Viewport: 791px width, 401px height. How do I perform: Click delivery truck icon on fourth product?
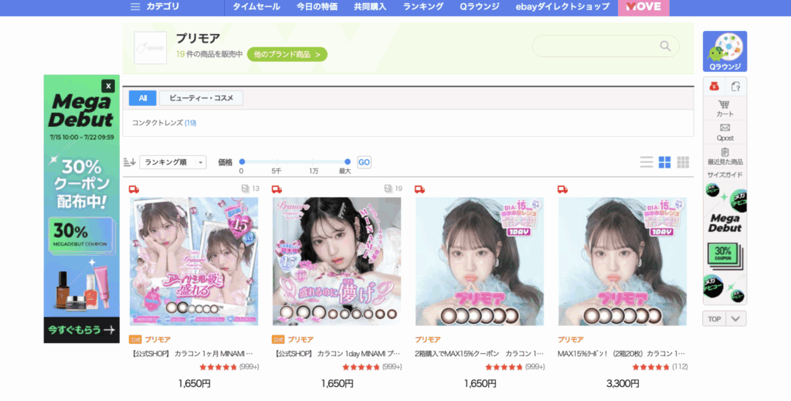pos(562,189)
